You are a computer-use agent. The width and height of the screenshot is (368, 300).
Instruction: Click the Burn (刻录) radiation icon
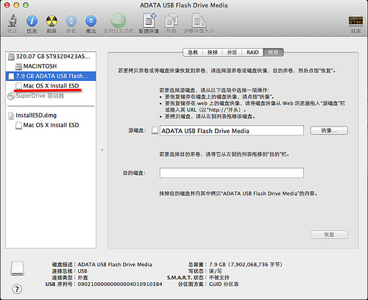click(x=52, y=21)
